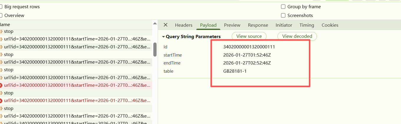Switch to the Headers tab
401x124 pixels.
click(183, 25)
